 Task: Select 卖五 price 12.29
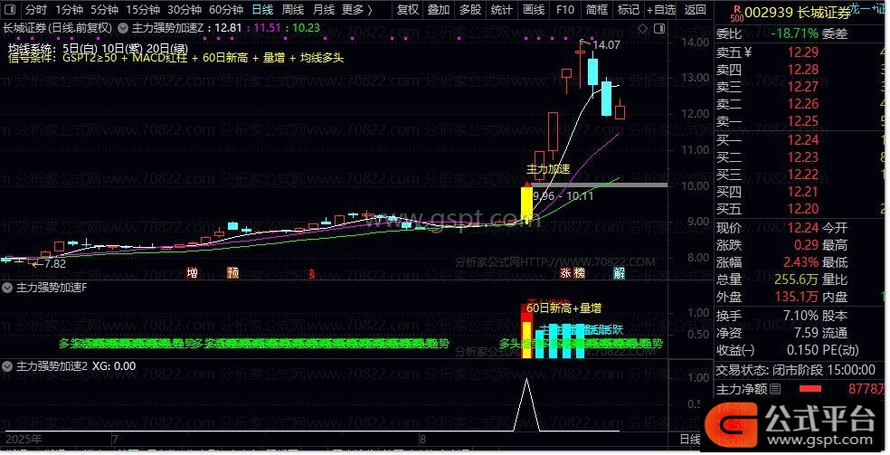click(x=802, y=52)
